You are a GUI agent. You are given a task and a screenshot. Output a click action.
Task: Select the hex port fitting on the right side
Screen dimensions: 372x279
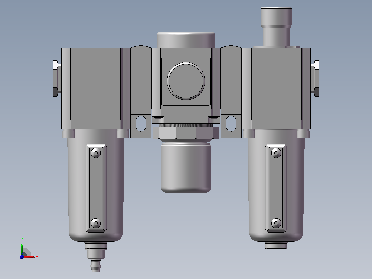pos(315,79)
